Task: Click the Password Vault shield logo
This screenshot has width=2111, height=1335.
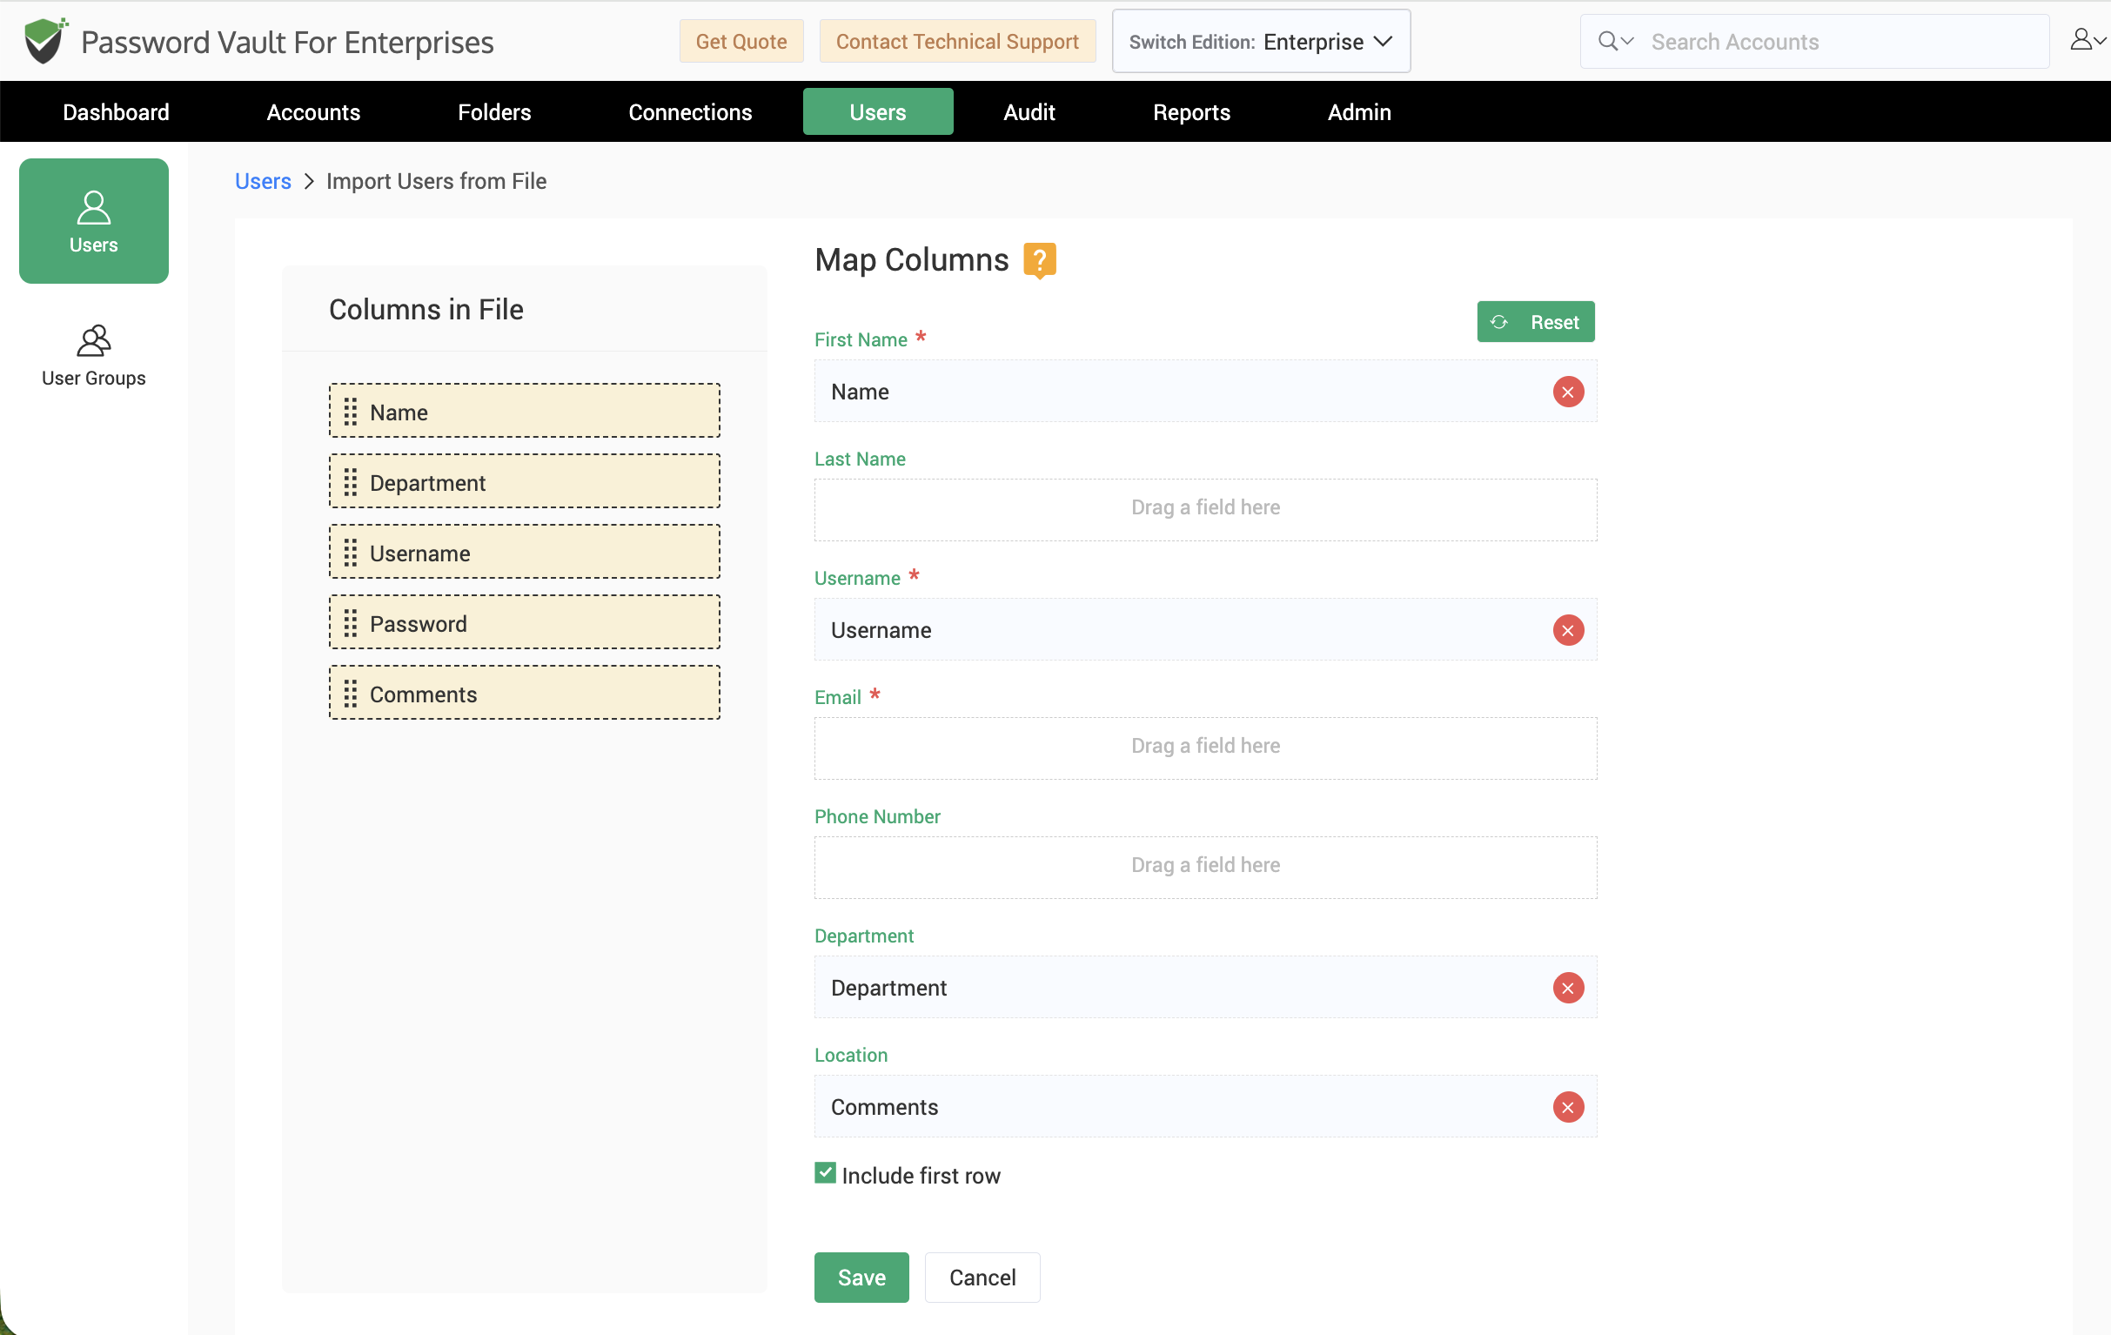Action: click(x=44, y=41)
